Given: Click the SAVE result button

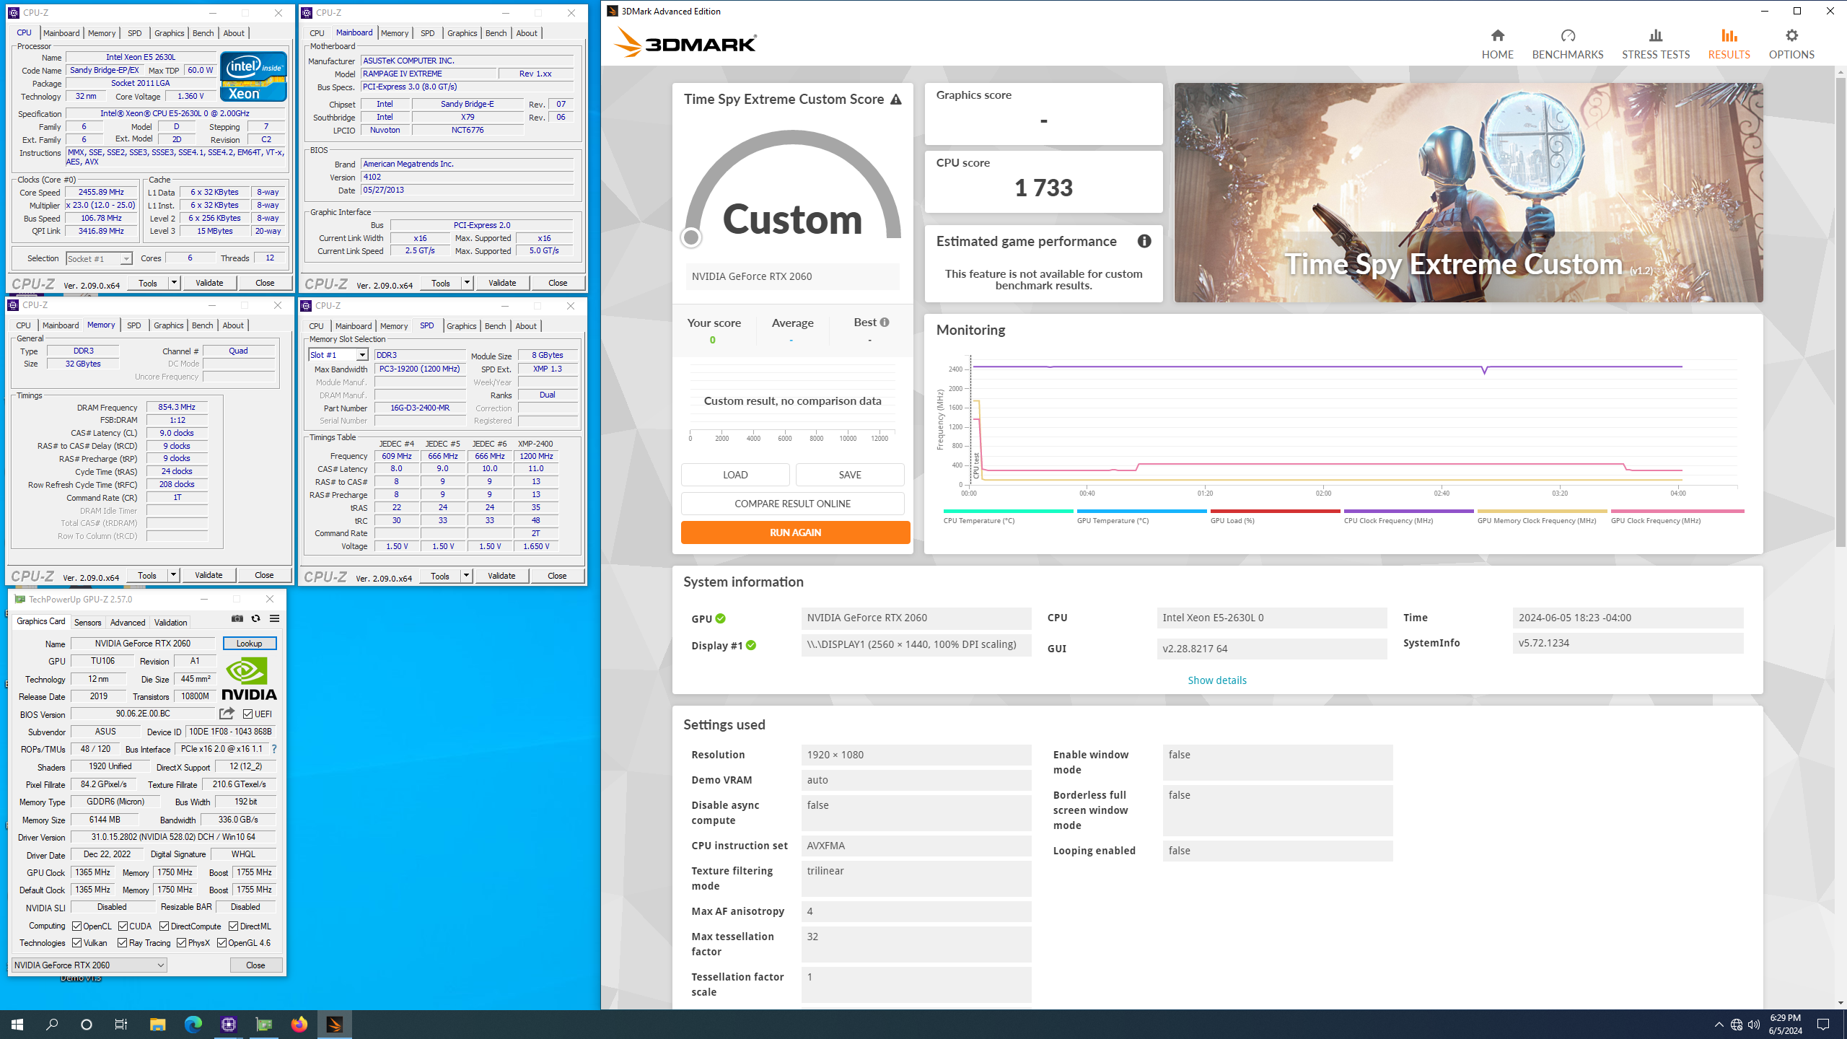Looking at the screenshot, I should 850,475.
